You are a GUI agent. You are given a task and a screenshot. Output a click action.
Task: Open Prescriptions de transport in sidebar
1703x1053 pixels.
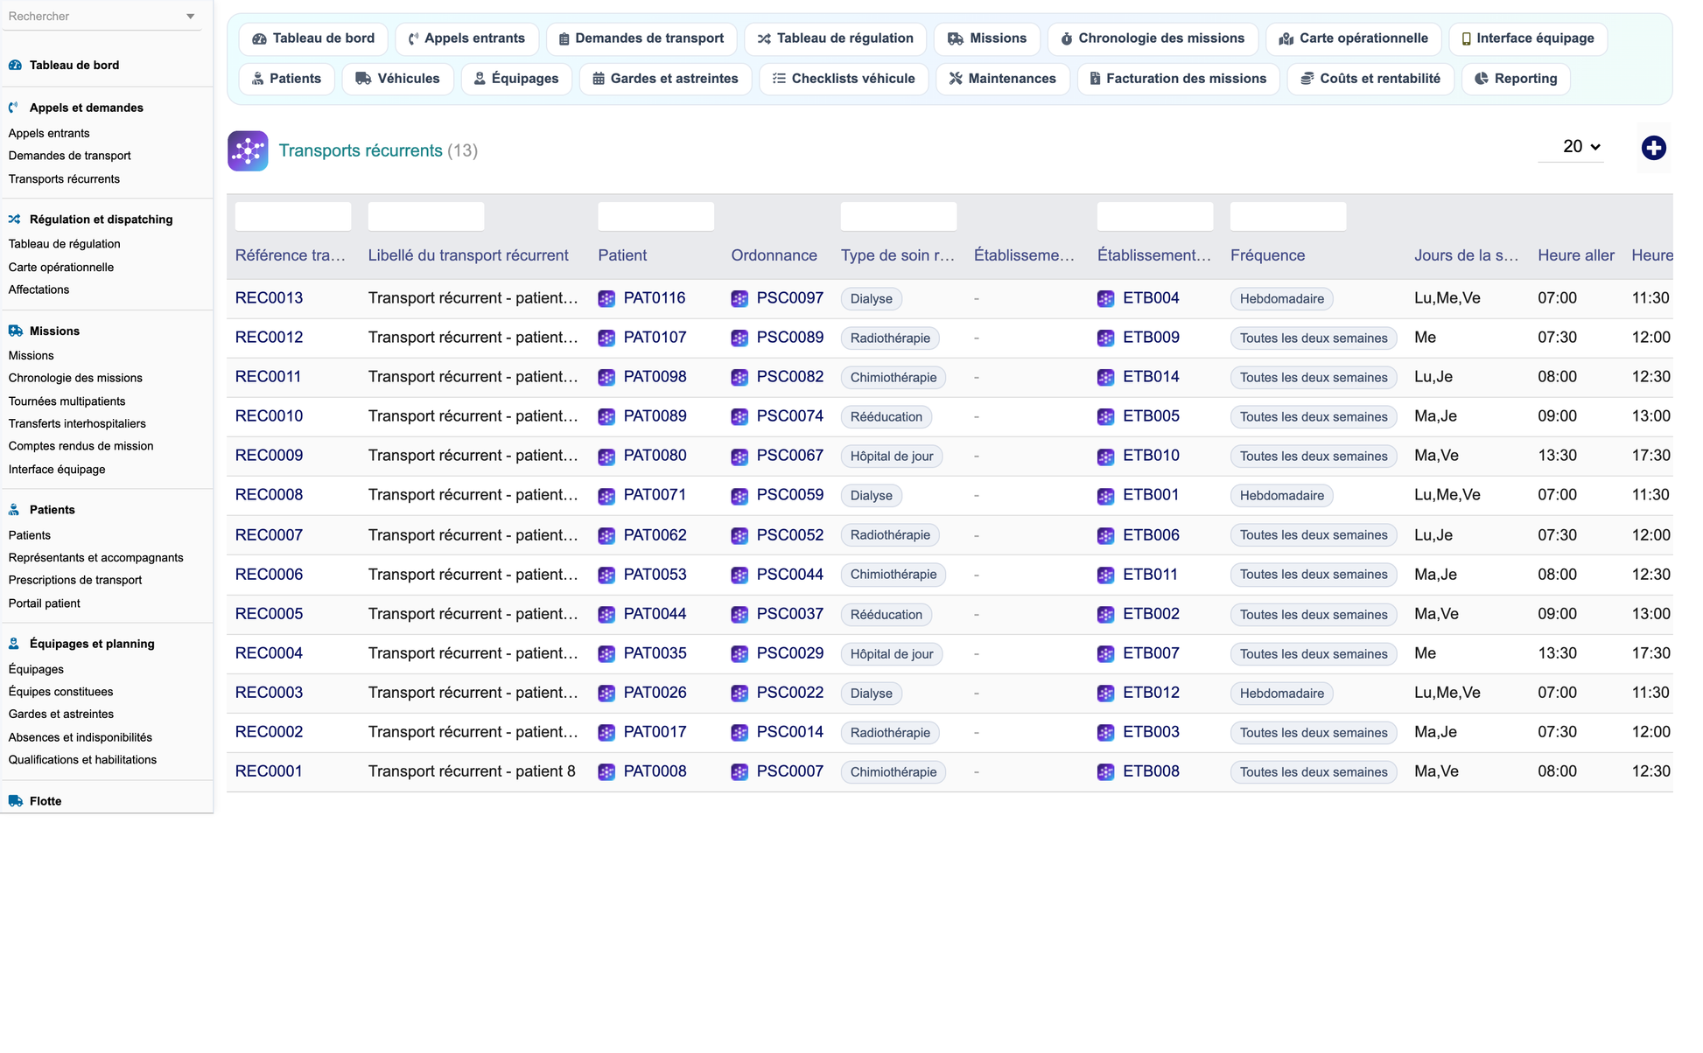[x=75, y=580]
